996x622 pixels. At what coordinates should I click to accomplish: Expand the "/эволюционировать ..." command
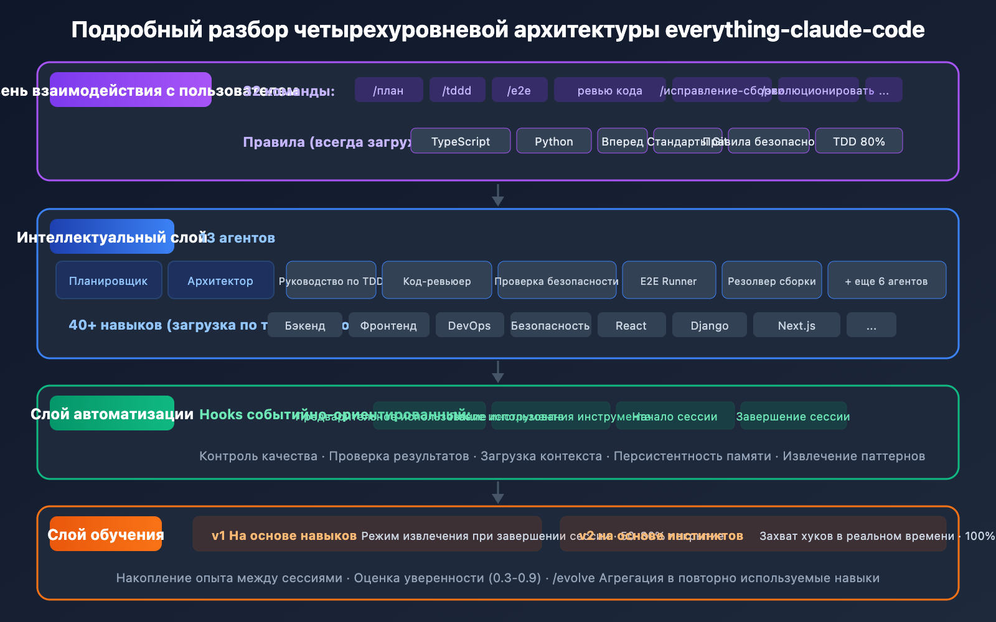(818, 90)
